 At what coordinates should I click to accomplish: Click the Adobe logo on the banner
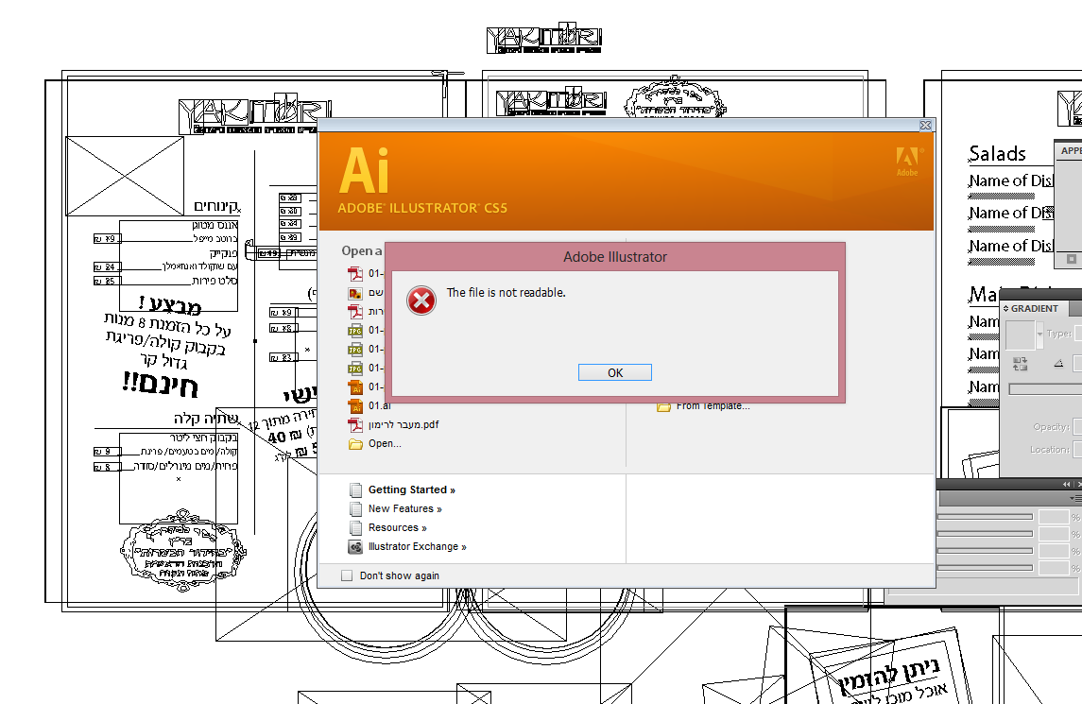(907, 162)
